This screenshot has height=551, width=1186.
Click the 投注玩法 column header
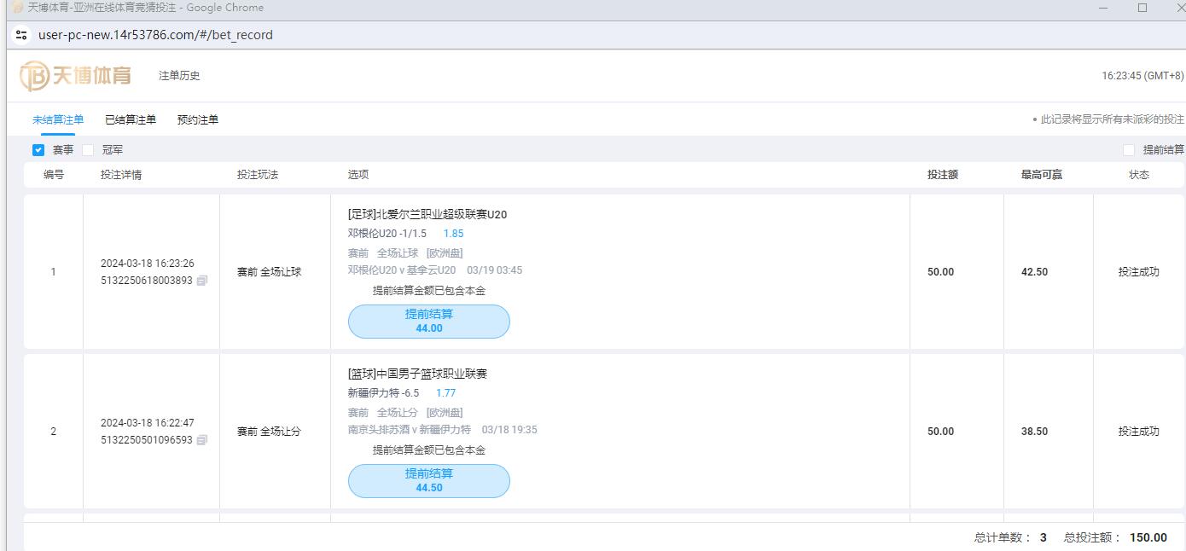(x=258, y=175)
